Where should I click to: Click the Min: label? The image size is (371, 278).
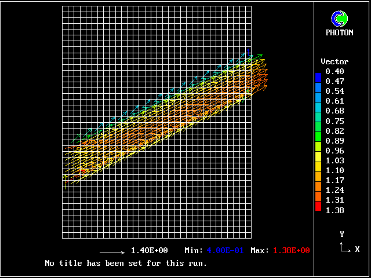coord(194,251)
